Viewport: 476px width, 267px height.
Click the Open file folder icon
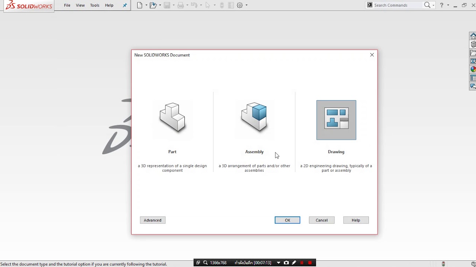[153, 5]
